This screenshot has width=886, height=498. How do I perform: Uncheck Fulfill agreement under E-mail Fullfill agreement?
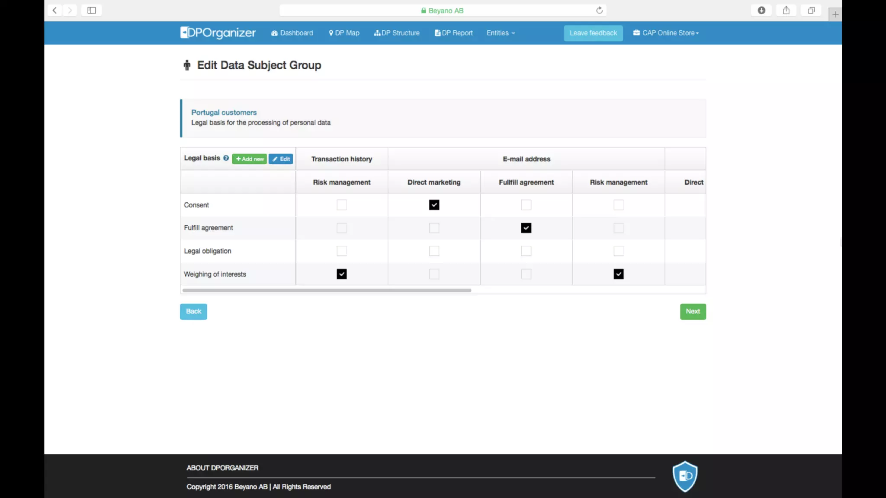pos(526,228)
